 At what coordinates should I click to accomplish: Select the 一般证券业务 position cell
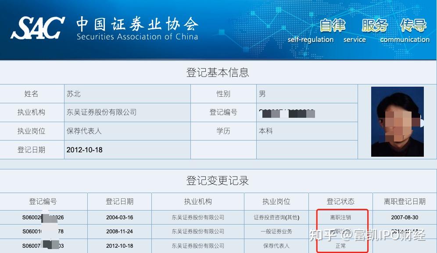[276, 231]
